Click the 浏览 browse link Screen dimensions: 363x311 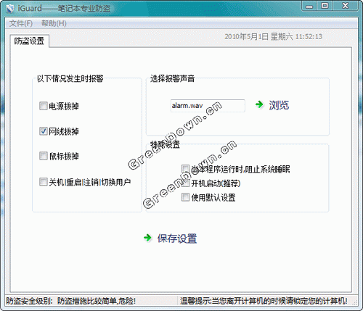point(279,105)
